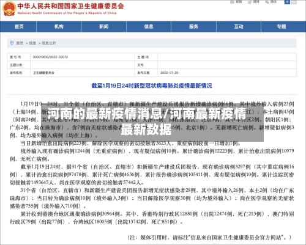Go to 信息 in the breadcrumb
This screenshot has width=306, height=245.
(32, 43)
